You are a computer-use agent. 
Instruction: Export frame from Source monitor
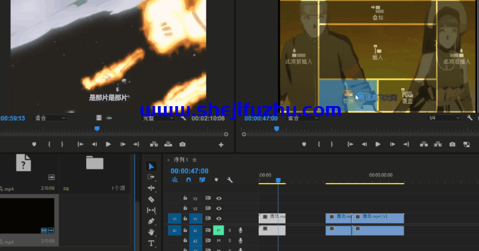(182, 144)
